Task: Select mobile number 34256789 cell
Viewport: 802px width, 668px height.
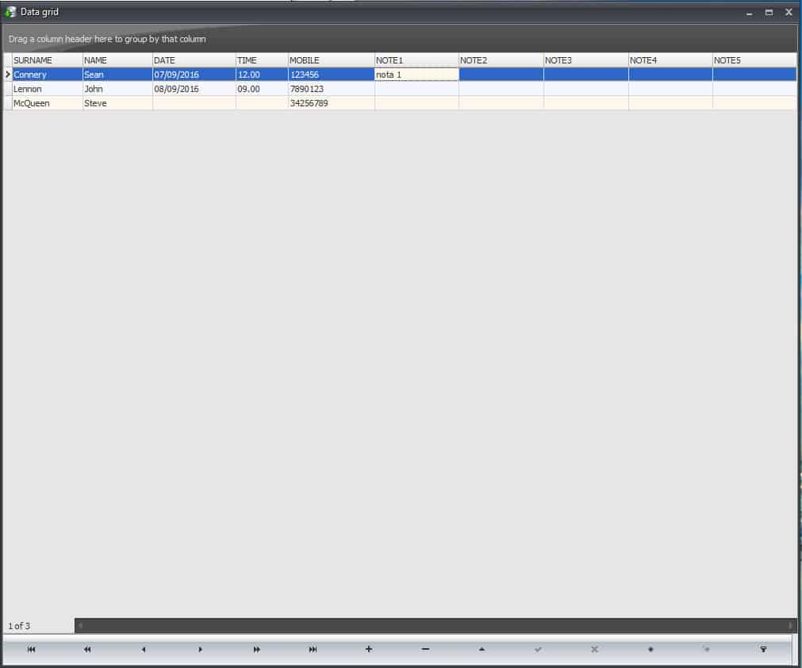Action: [331, 103]
